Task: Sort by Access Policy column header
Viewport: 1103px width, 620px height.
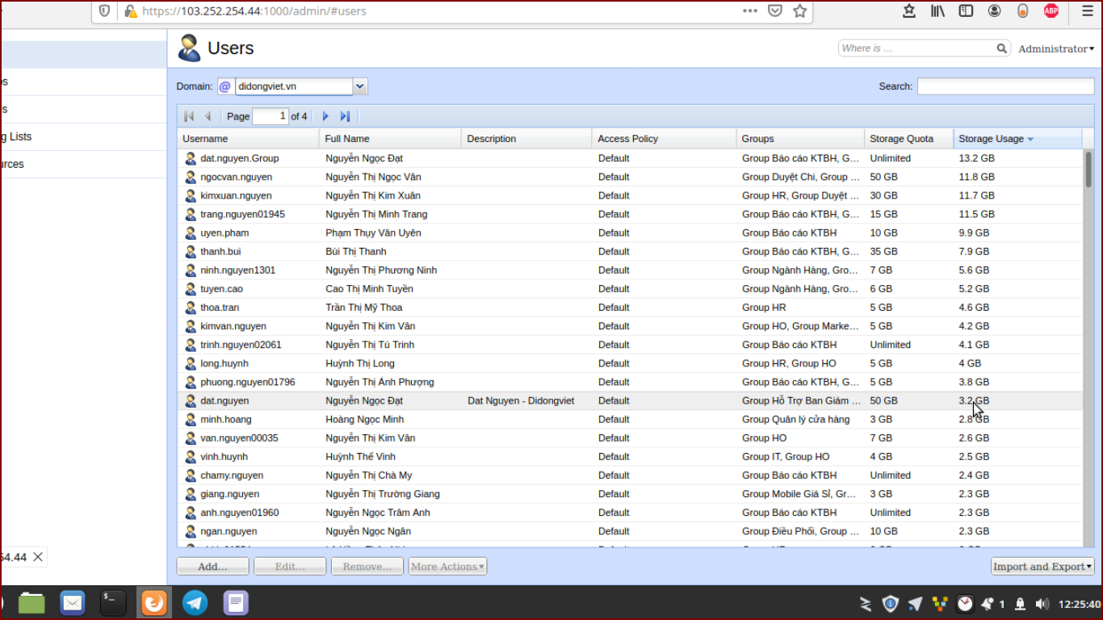Action: 665,139
